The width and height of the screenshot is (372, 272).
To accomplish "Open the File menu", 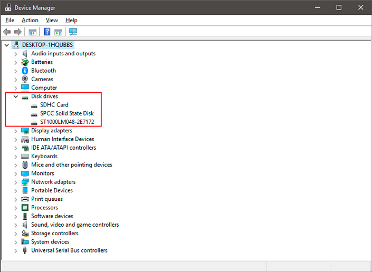I will tap(9, 21).
